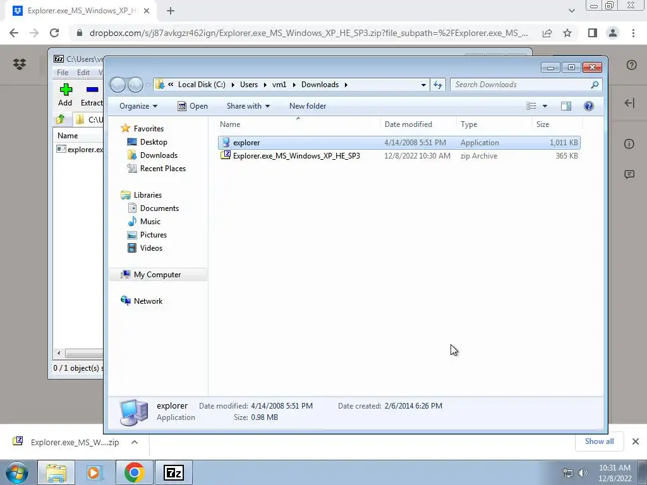Click the change view icon
This screenshot has width=647, height=485.
[531, 106]
